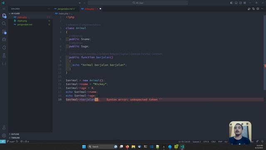Screen dimensions: 266x150
Task: Open the Search view in activity bar
Action: (4, 23)
